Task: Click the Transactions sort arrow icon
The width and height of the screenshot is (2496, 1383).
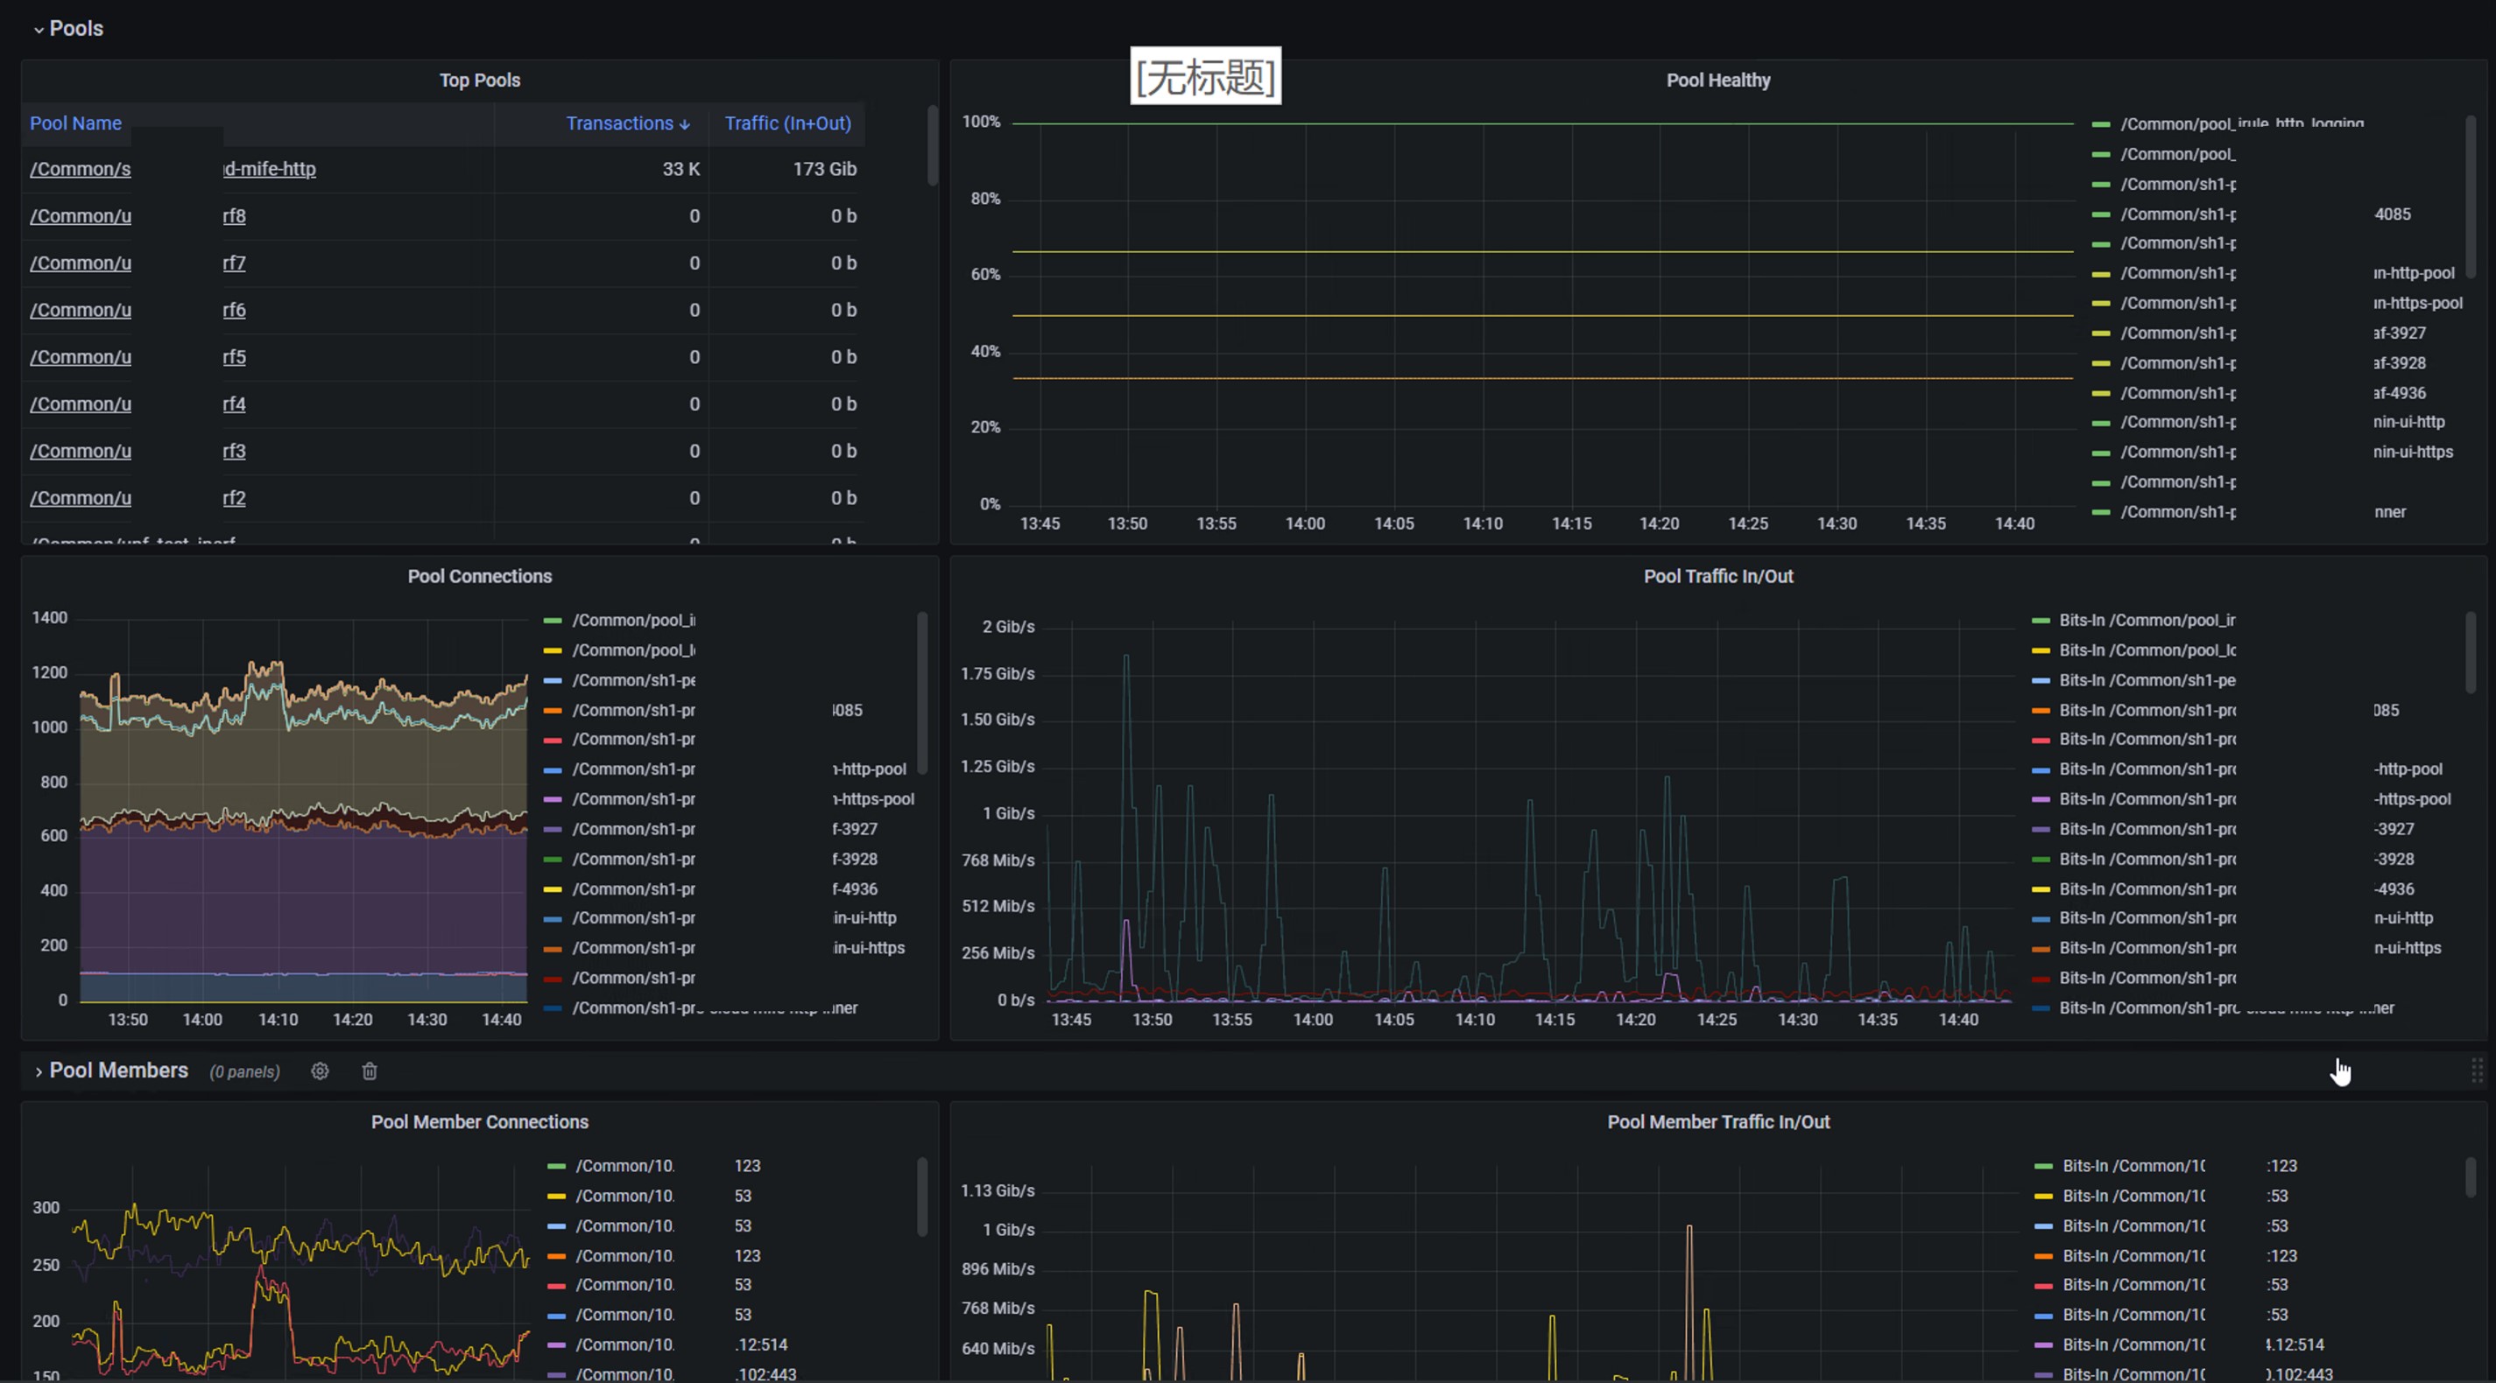Action: click(685, 125)
